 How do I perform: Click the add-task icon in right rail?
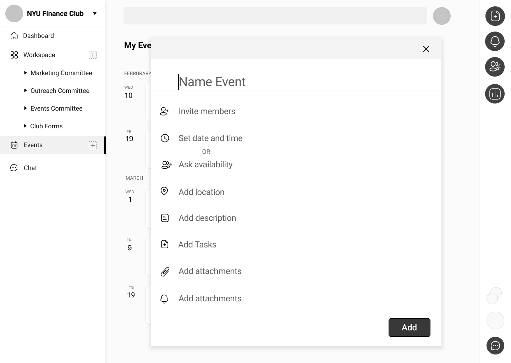(495, 16)
